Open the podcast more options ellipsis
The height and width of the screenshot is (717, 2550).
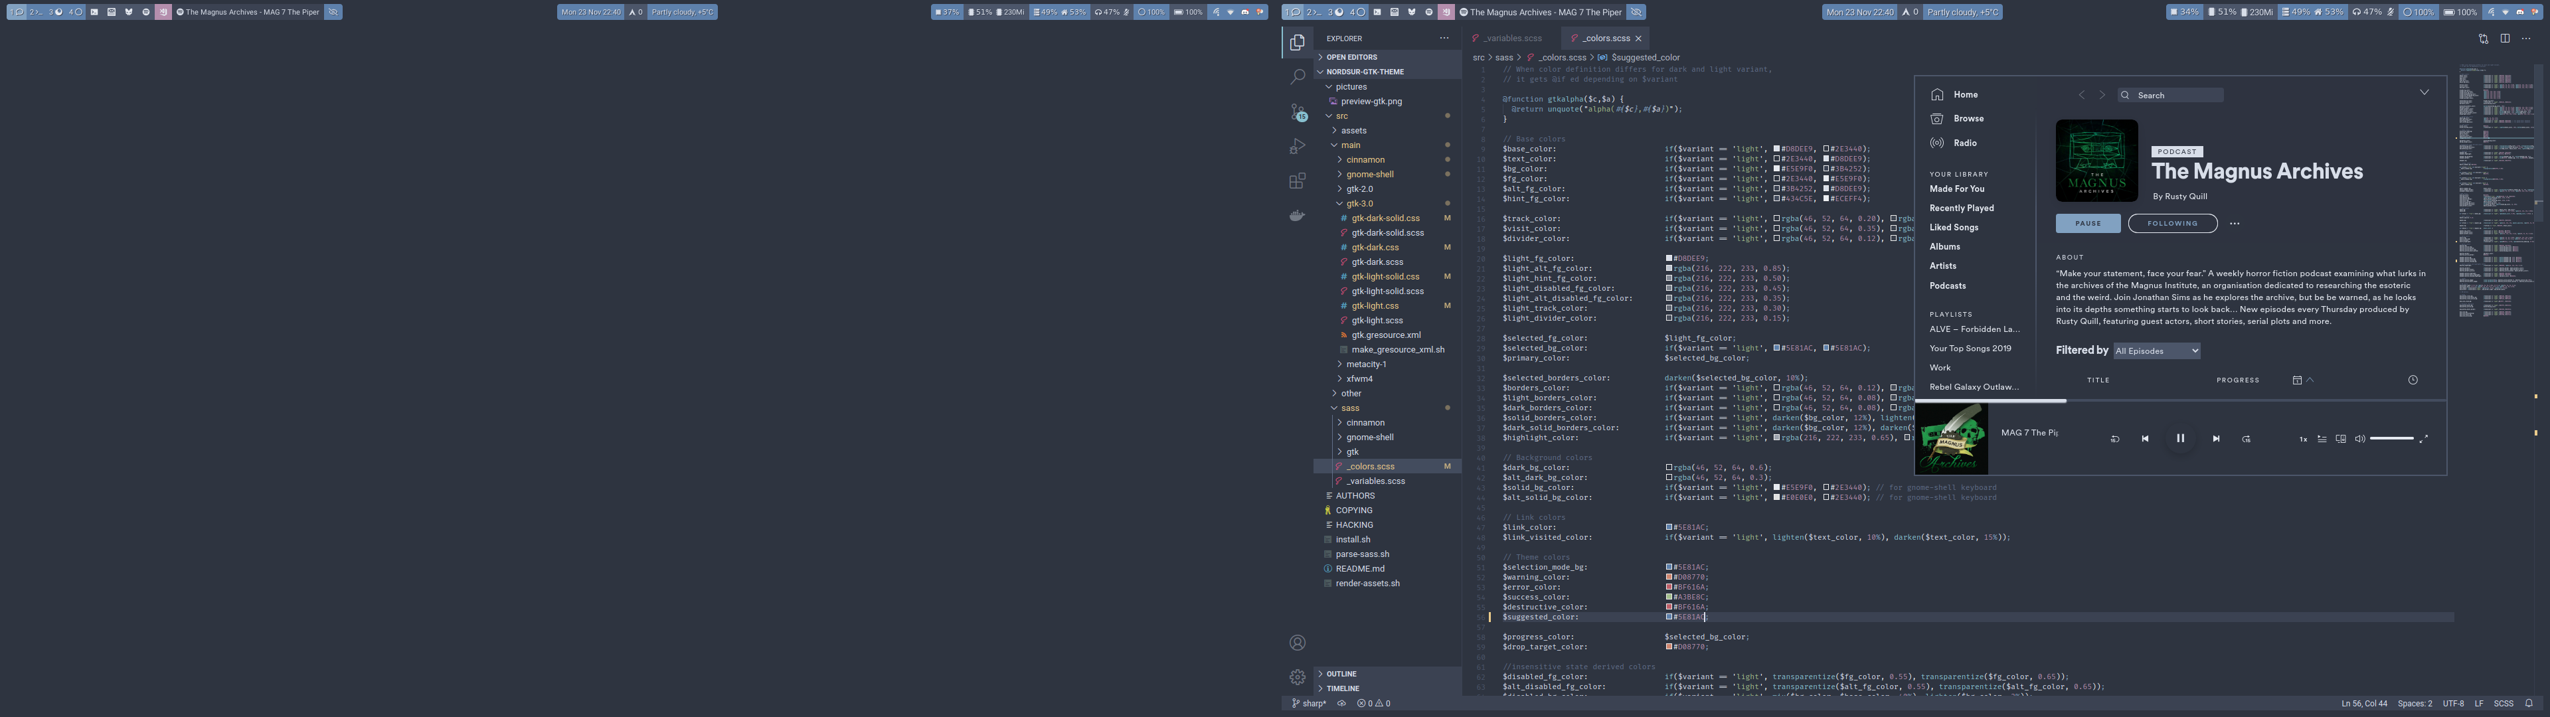pos(2234,224)
